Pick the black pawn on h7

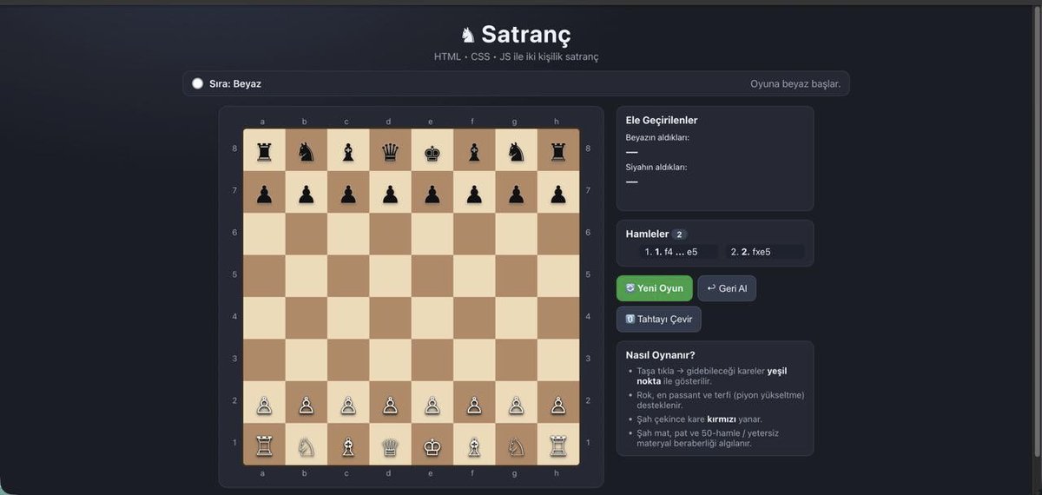(558, 195)
